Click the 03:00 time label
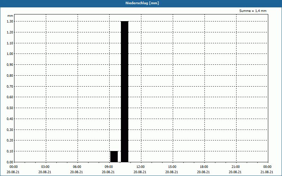 click(45, 167)
